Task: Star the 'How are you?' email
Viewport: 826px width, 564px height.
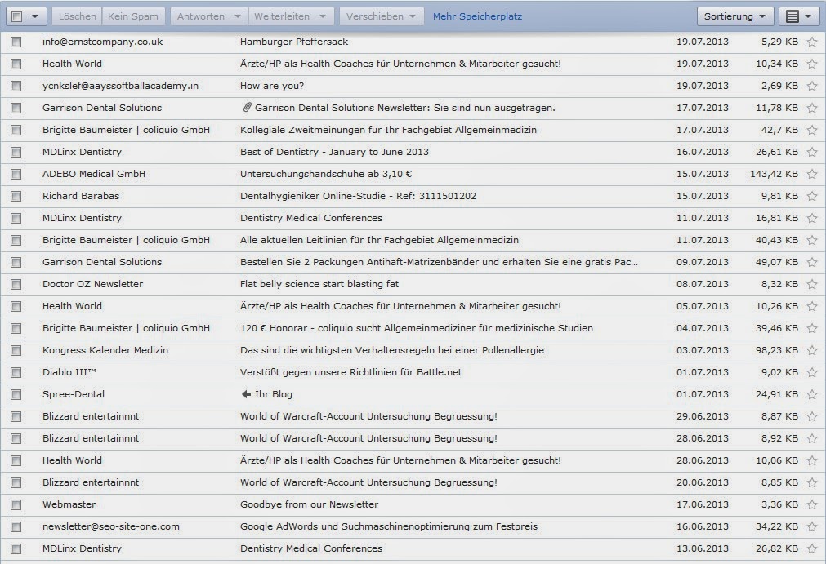Action: point(812,86)
